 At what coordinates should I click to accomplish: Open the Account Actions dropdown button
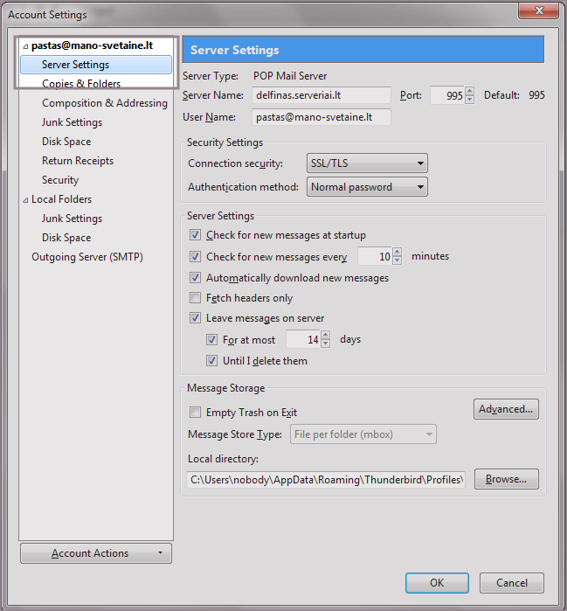click(95, 553)
